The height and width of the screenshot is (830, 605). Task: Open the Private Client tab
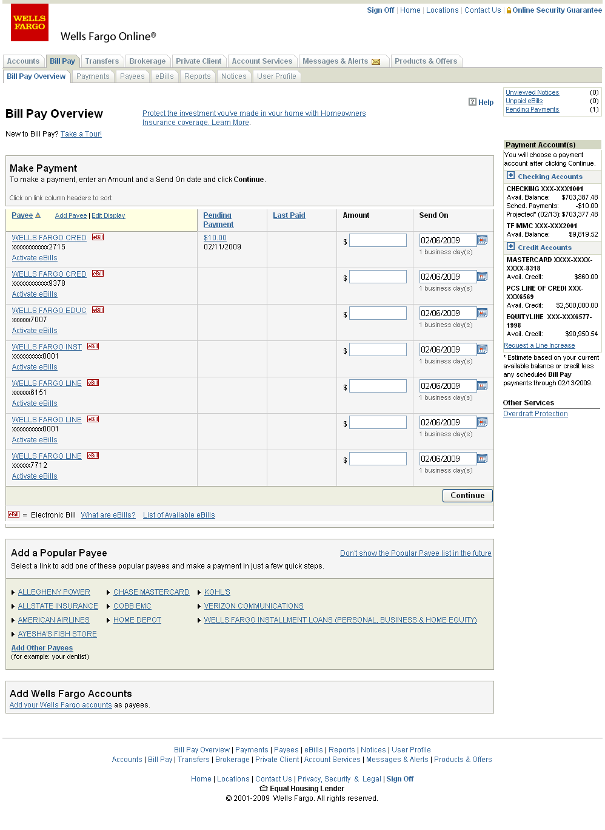(199, 61)
